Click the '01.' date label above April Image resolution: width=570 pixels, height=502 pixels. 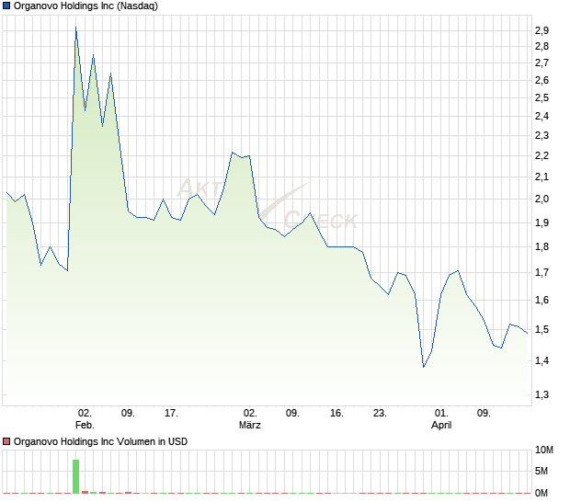click(x=441, y=414)
